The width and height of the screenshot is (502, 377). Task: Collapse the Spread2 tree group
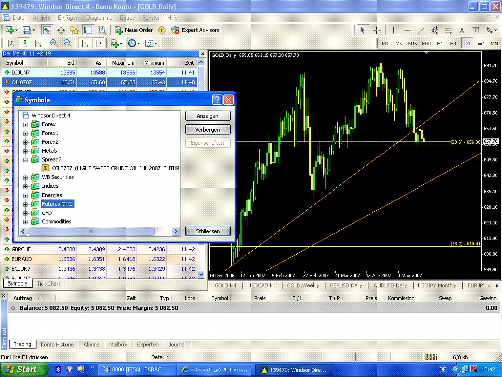coord(25,160)
